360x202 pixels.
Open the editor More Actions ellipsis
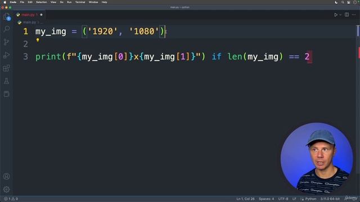click(354, 15)
